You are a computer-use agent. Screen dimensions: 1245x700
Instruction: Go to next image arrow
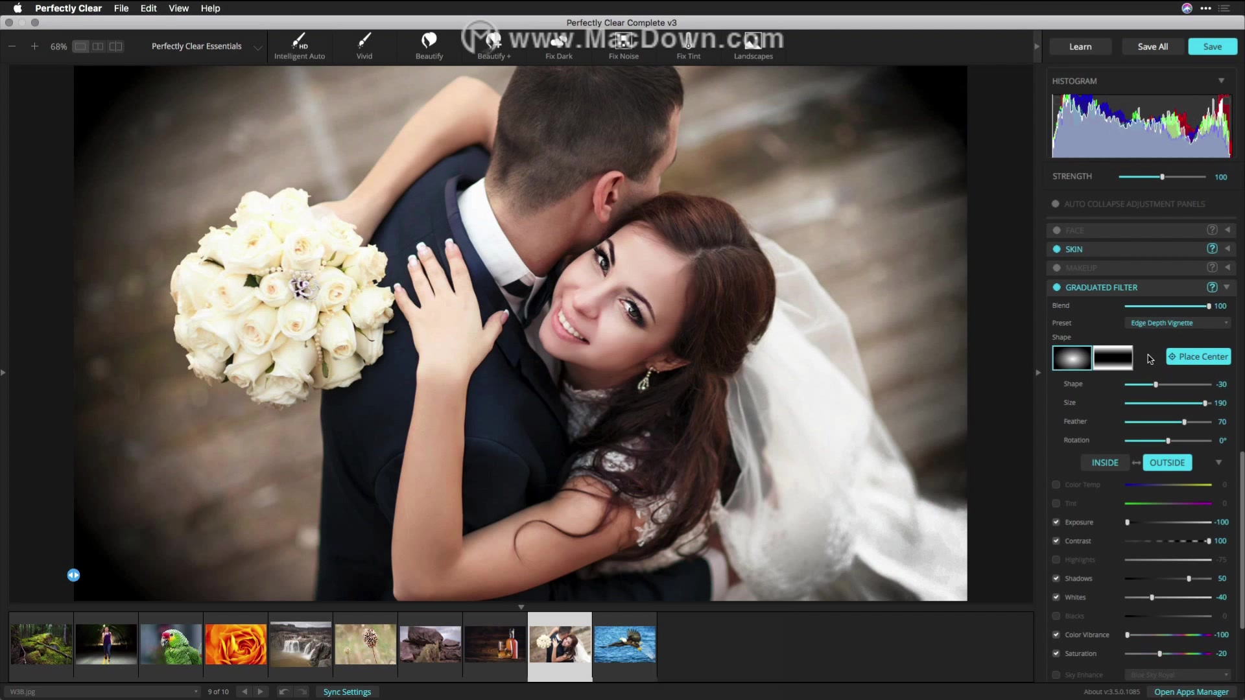pyautogui.click(x=261, y=692)
